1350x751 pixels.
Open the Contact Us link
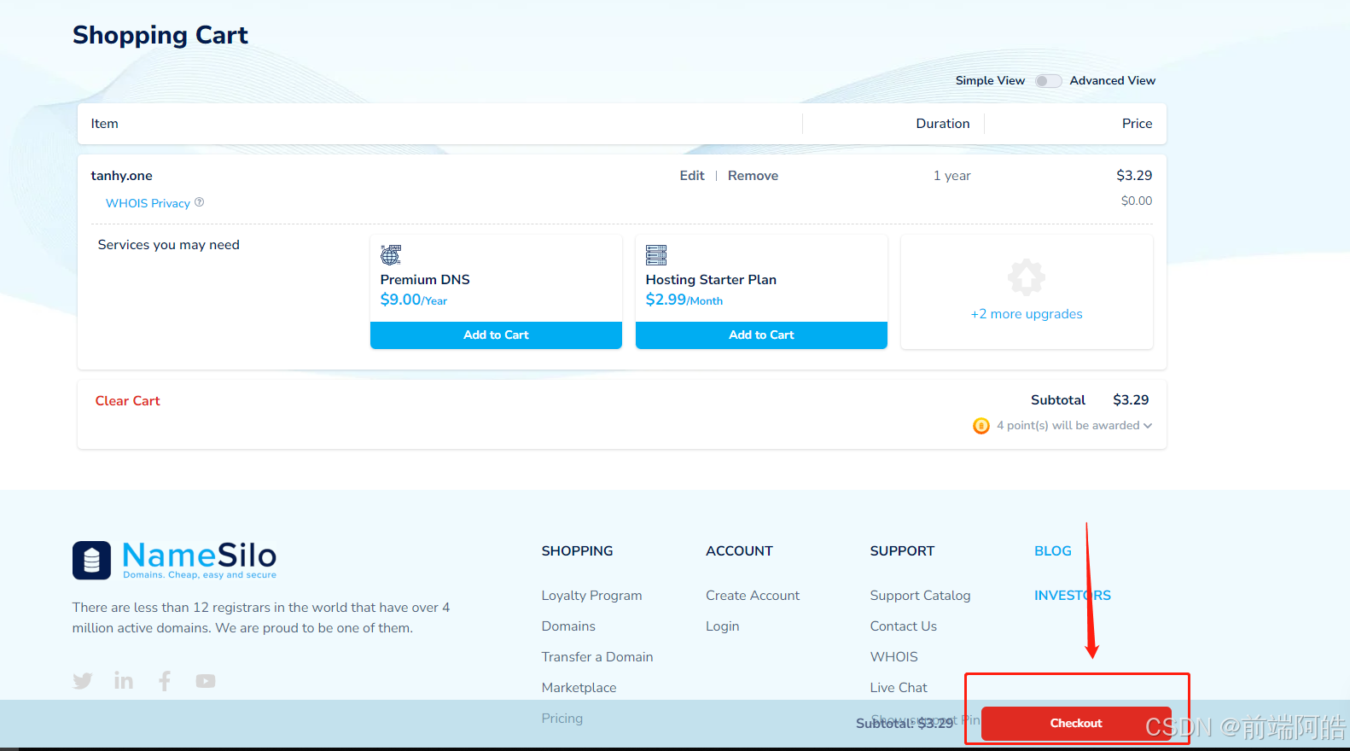(903, 626)
